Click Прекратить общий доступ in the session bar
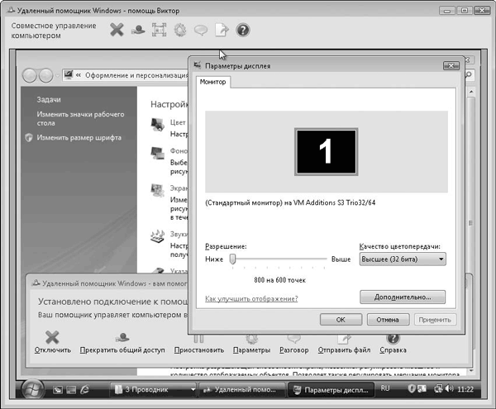 123,342
